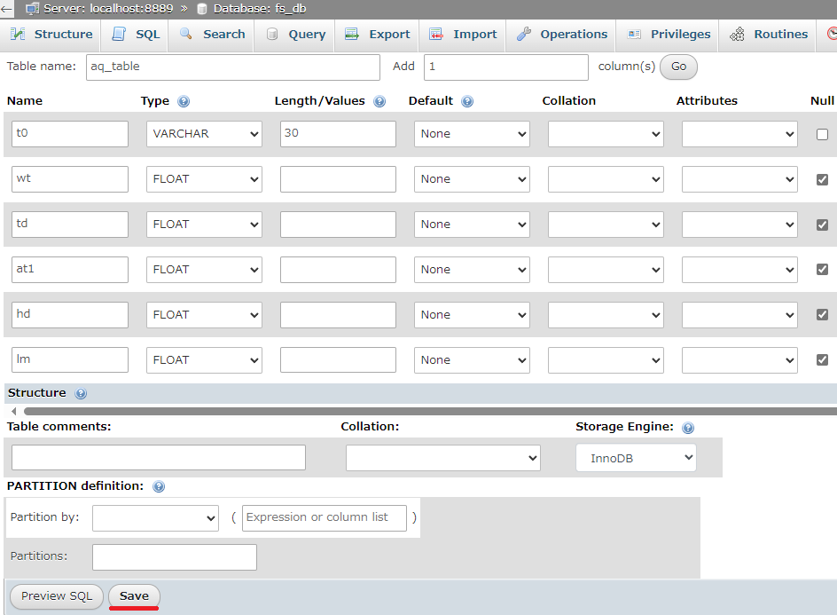
Task: Open help icon next to Length/Values header
Action: [379, 101]
